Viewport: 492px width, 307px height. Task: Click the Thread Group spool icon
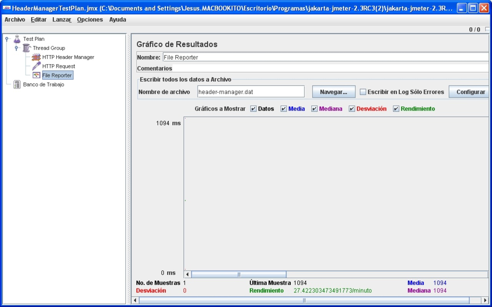[27, 48]
